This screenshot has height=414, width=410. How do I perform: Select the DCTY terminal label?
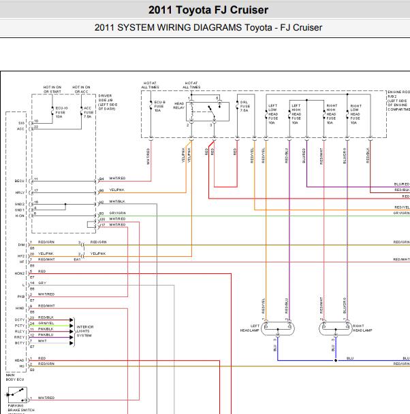tap(19, 320)
